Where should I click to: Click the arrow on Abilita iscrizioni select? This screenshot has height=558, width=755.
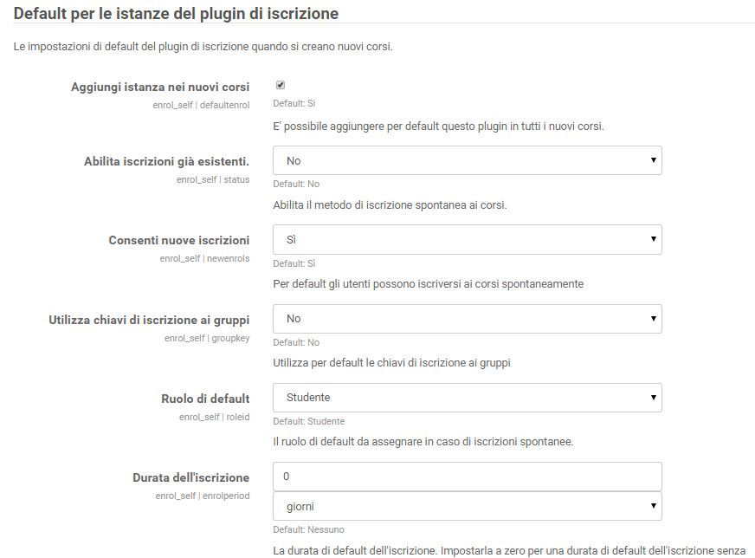coord(654,160)
